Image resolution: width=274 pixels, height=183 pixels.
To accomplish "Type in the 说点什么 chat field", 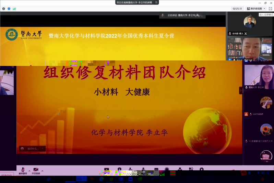I will pyautogui.click(x=33, y=149).
